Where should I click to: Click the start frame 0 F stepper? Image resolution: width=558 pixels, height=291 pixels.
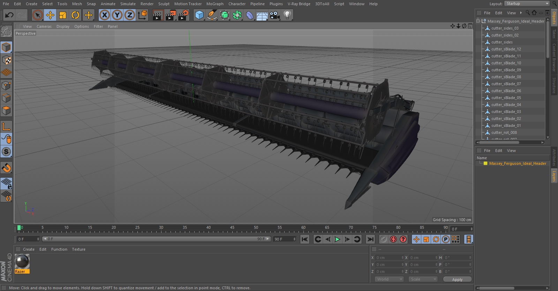coord(38,239)
